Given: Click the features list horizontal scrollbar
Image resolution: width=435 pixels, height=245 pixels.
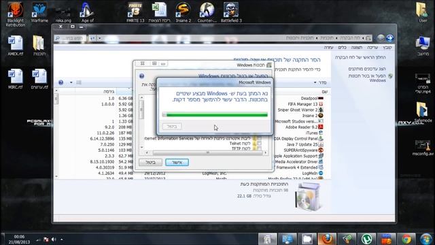Looking at the screenshot, I should 207,152.
